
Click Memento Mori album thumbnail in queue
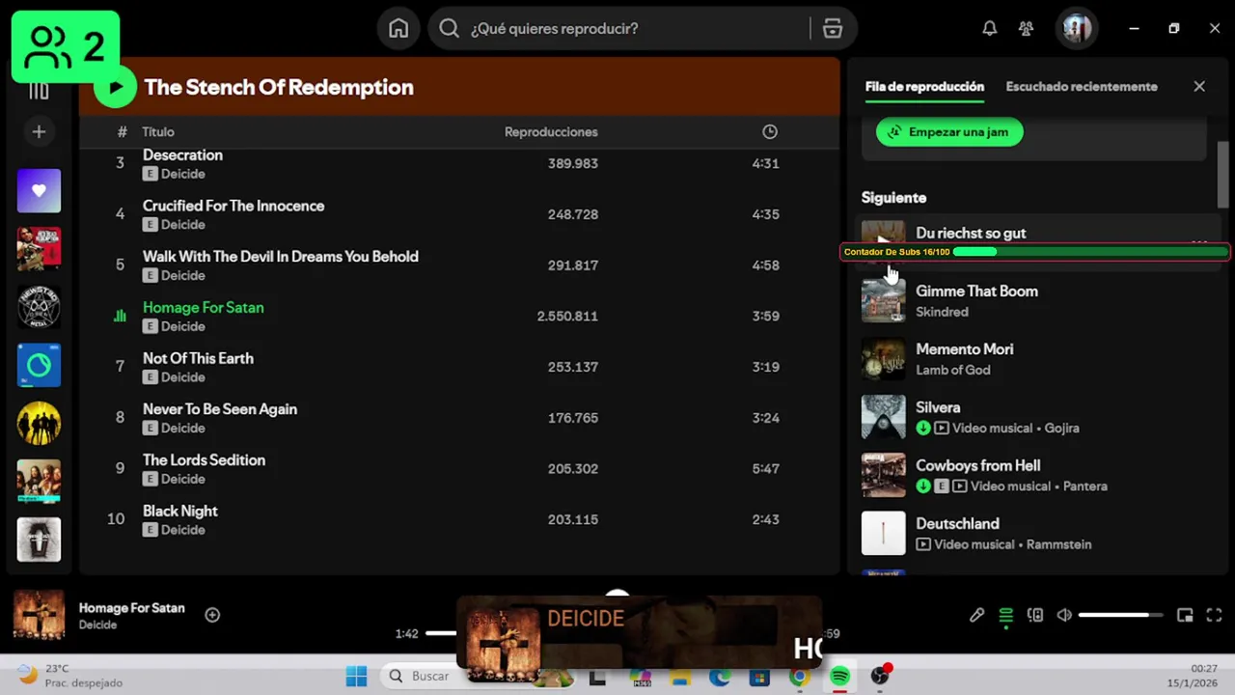coord(883,359)
